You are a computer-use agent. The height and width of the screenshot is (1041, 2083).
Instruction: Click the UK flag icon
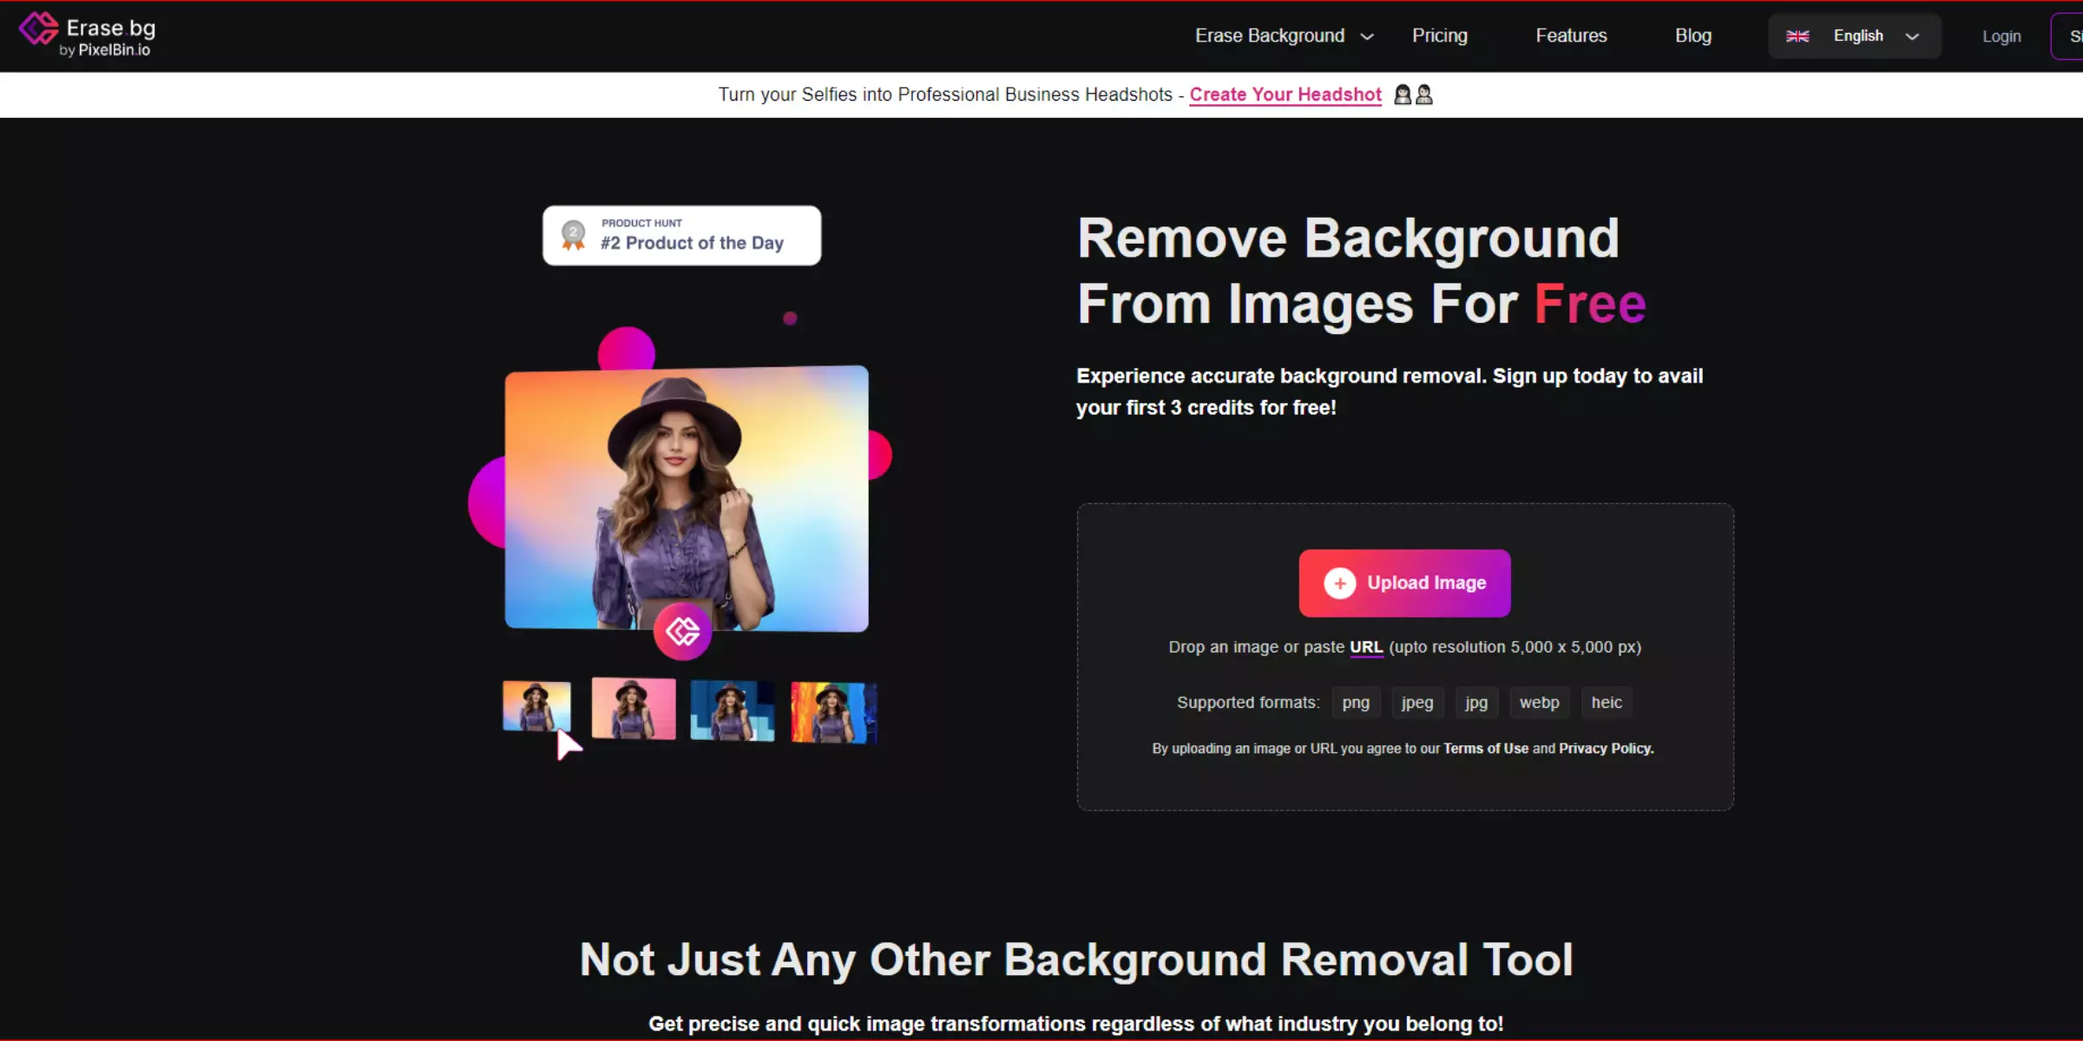1797,36
